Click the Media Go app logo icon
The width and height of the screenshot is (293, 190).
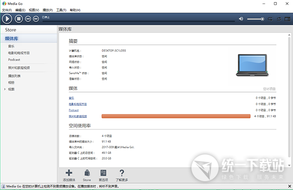pyautogui.click(x=4, y=3)
